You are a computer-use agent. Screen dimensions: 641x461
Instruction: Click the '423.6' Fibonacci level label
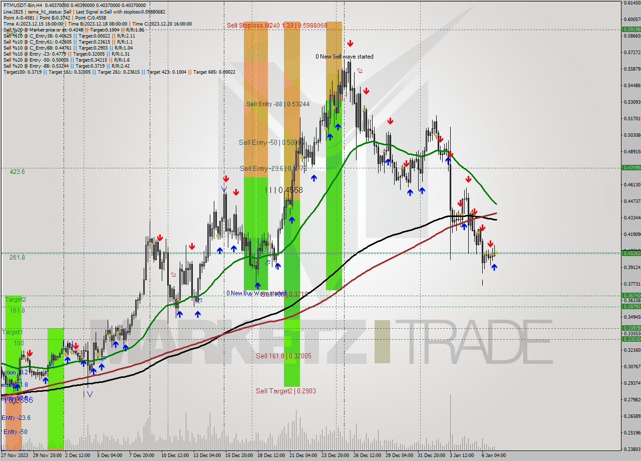click(18, 171)
